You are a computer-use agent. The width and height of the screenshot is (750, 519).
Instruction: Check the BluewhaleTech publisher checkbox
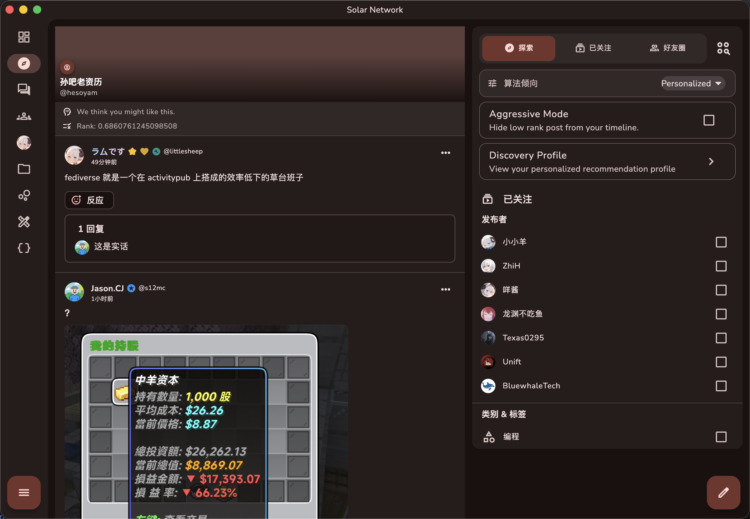coord(721,386)
